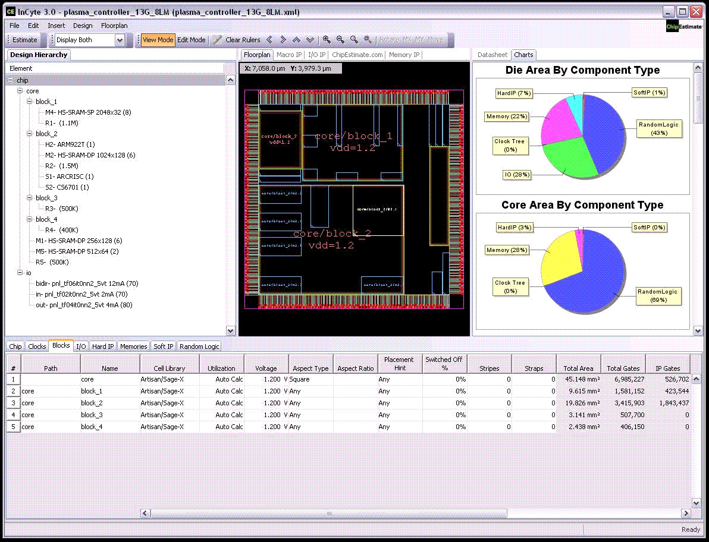
Task: Collapse the block_4 tree node
Action: [29, 219]
